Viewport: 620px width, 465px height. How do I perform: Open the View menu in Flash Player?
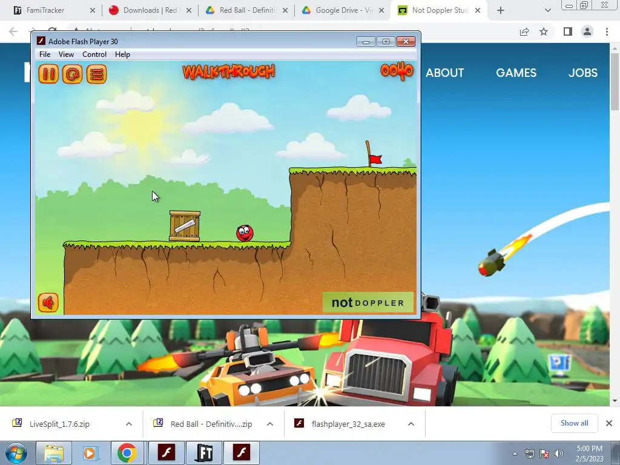pyautogui.click(x=66, y=54)
